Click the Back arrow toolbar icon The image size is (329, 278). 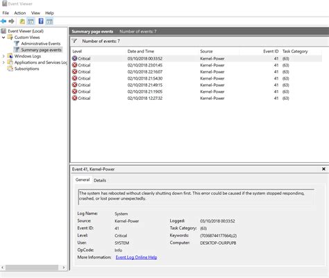coord(3,21)
